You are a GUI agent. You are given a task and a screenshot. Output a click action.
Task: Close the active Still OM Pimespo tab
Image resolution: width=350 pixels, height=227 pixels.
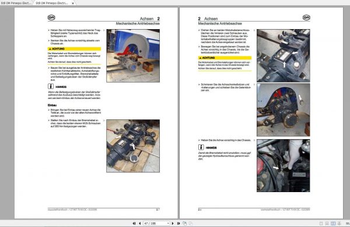73,3
